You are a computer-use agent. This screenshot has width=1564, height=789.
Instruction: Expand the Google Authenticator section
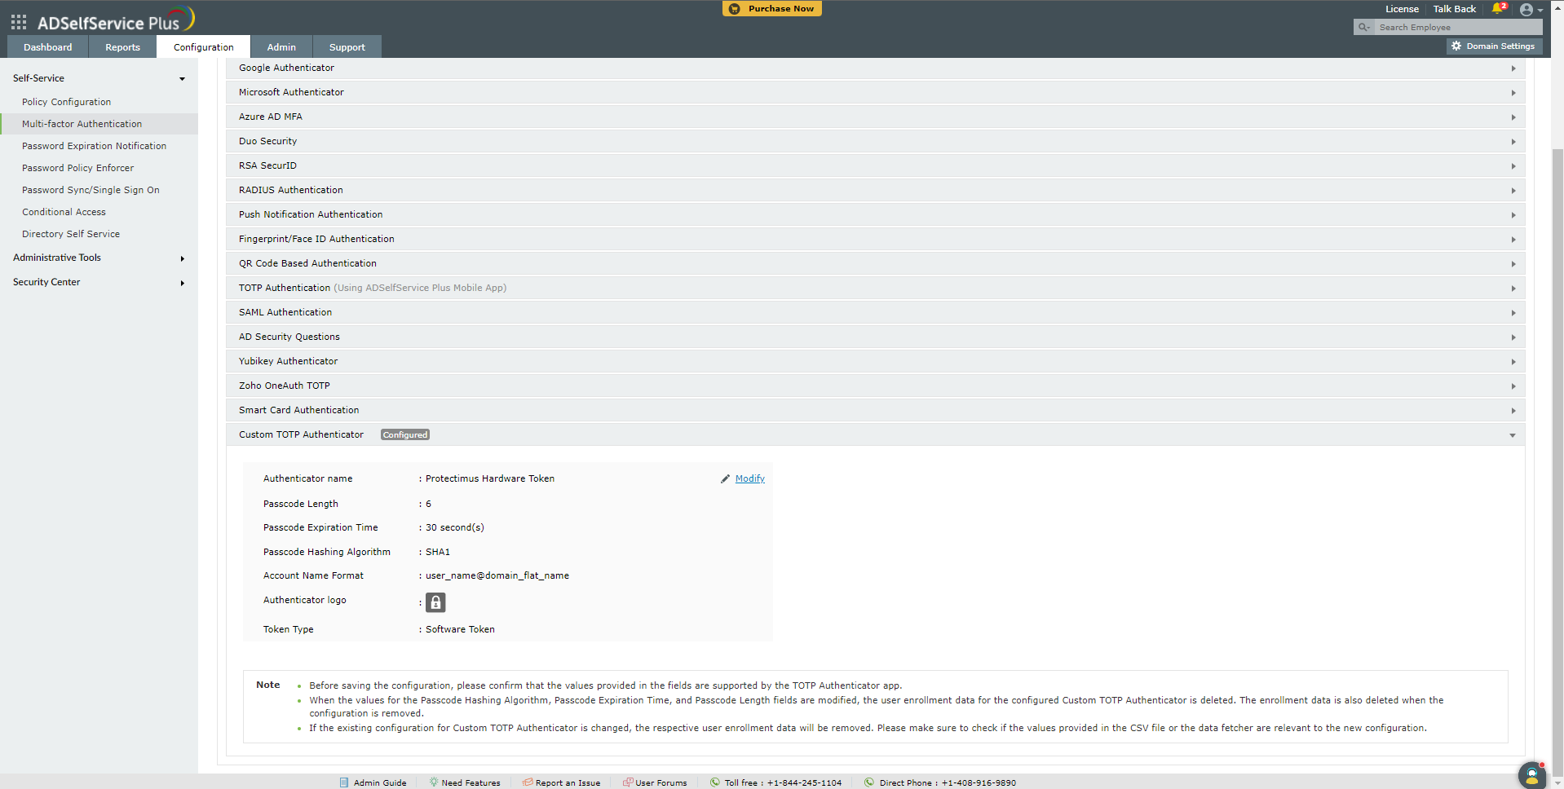pyautogui.click(x=875, y=68)
